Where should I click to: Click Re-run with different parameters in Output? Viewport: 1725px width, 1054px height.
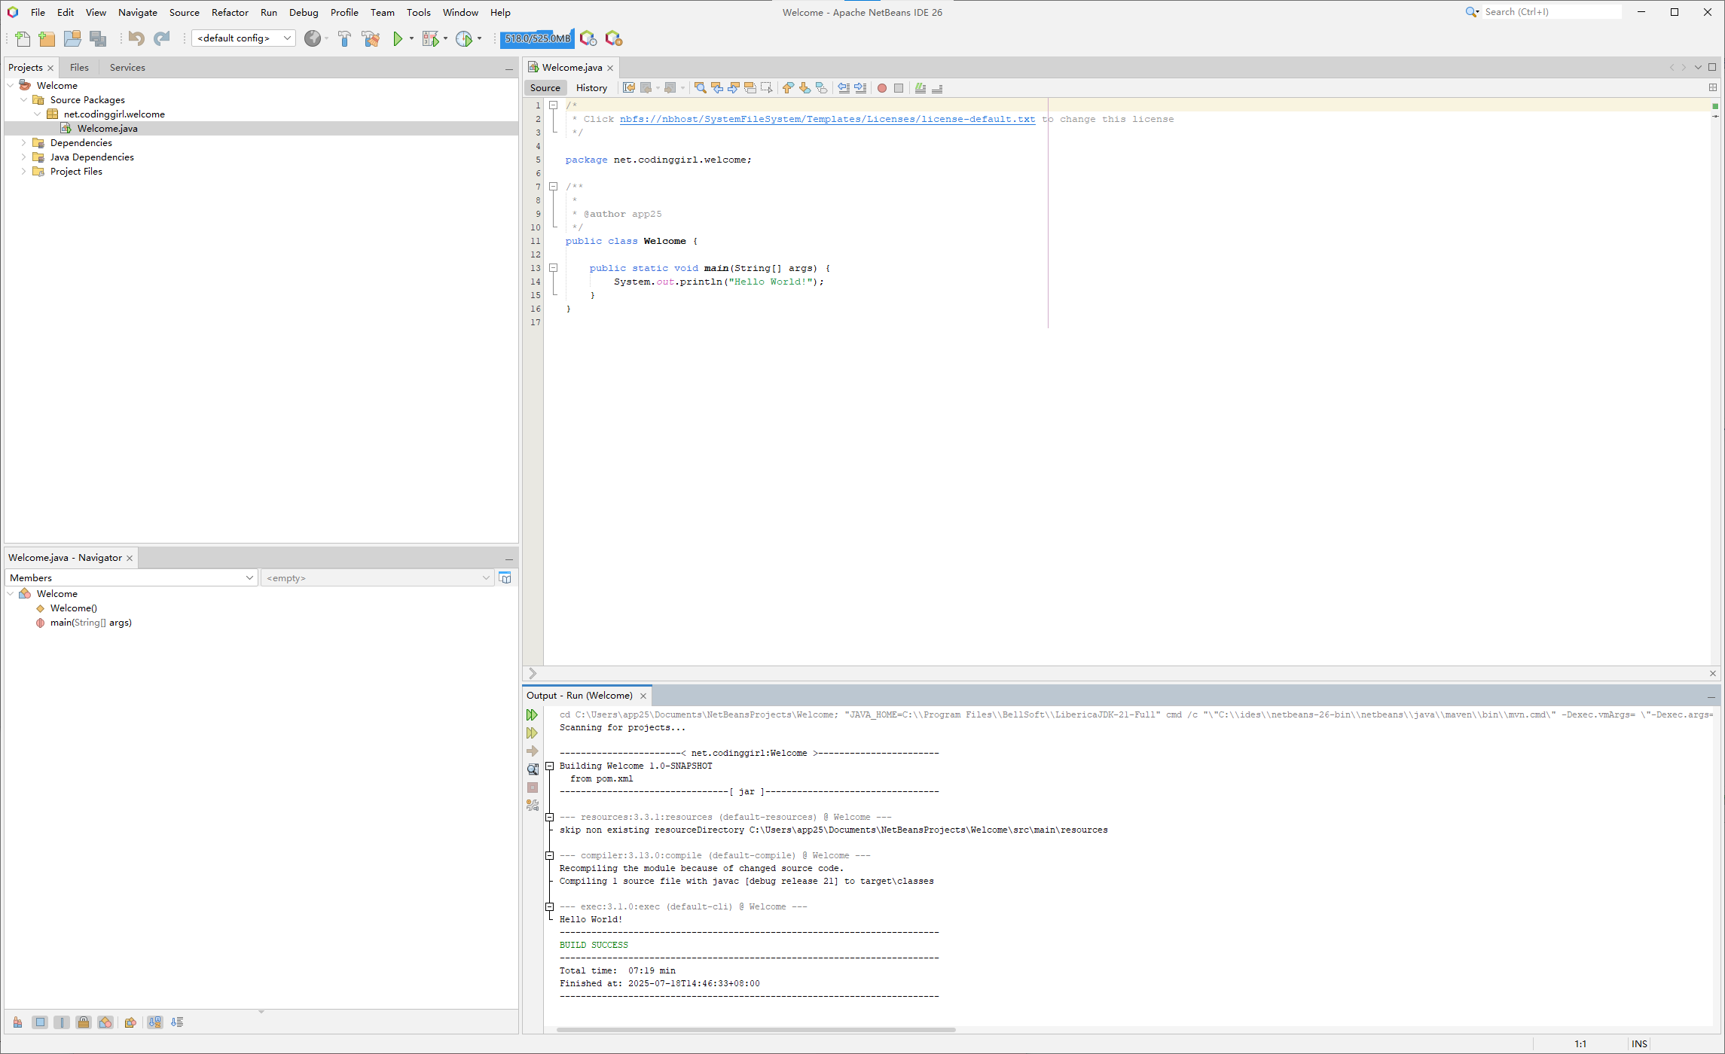[x=533, y=733]
